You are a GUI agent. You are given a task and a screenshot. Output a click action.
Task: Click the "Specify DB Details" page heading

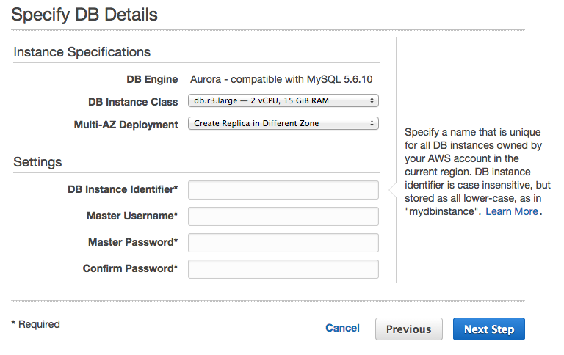tap(84, 14)
